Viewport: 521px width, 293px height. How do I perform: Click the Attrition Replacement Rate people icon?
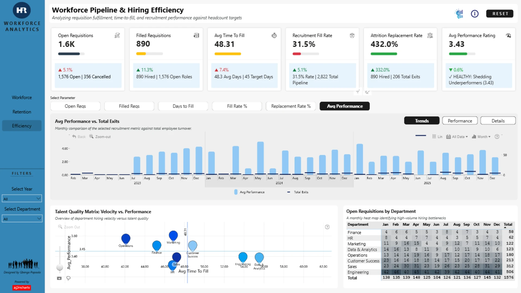430,35
